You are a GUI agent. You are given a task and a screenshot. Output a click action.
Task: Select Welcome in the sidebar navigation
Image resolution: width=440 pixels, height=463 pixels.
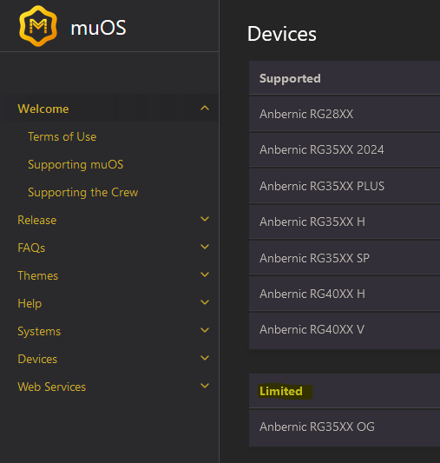[43, 109]
